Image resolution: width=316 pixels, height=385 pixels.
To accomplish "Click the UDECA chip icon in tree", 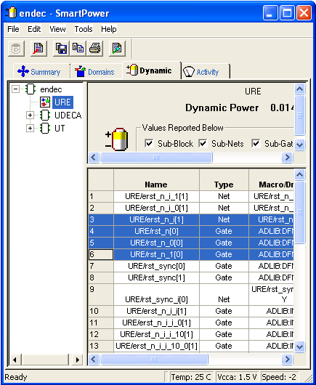I will tap(45, 115).
